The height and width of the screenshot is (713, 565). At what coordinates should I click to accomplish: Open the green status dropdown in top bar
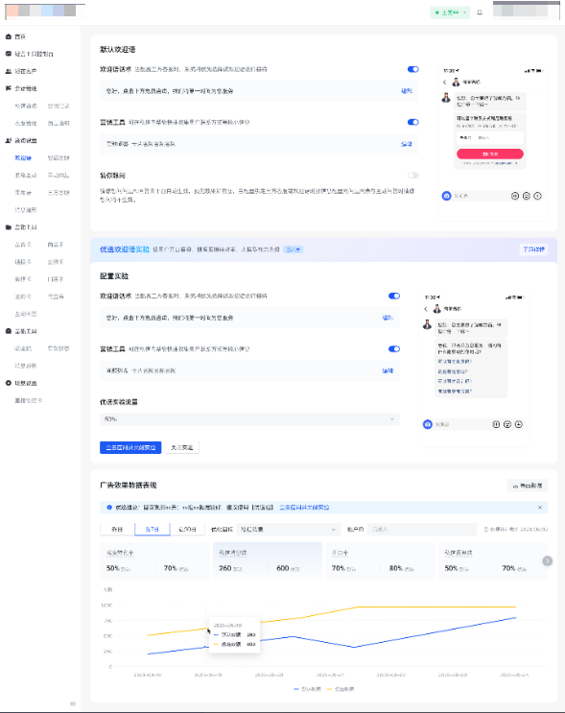(x=450, y=12)
